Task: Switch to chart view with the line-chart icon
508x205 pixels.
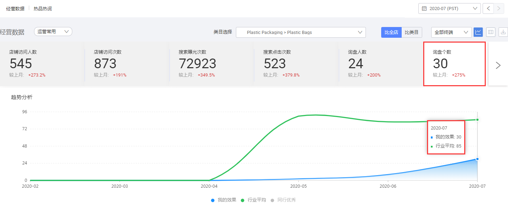Action: [x=478, y=32]
